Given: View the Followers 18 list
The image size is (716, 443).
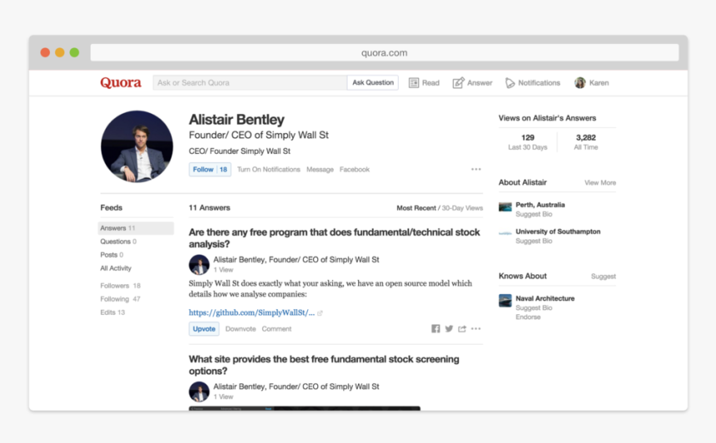Looking at the screenshot, I should tap(120, 285).
